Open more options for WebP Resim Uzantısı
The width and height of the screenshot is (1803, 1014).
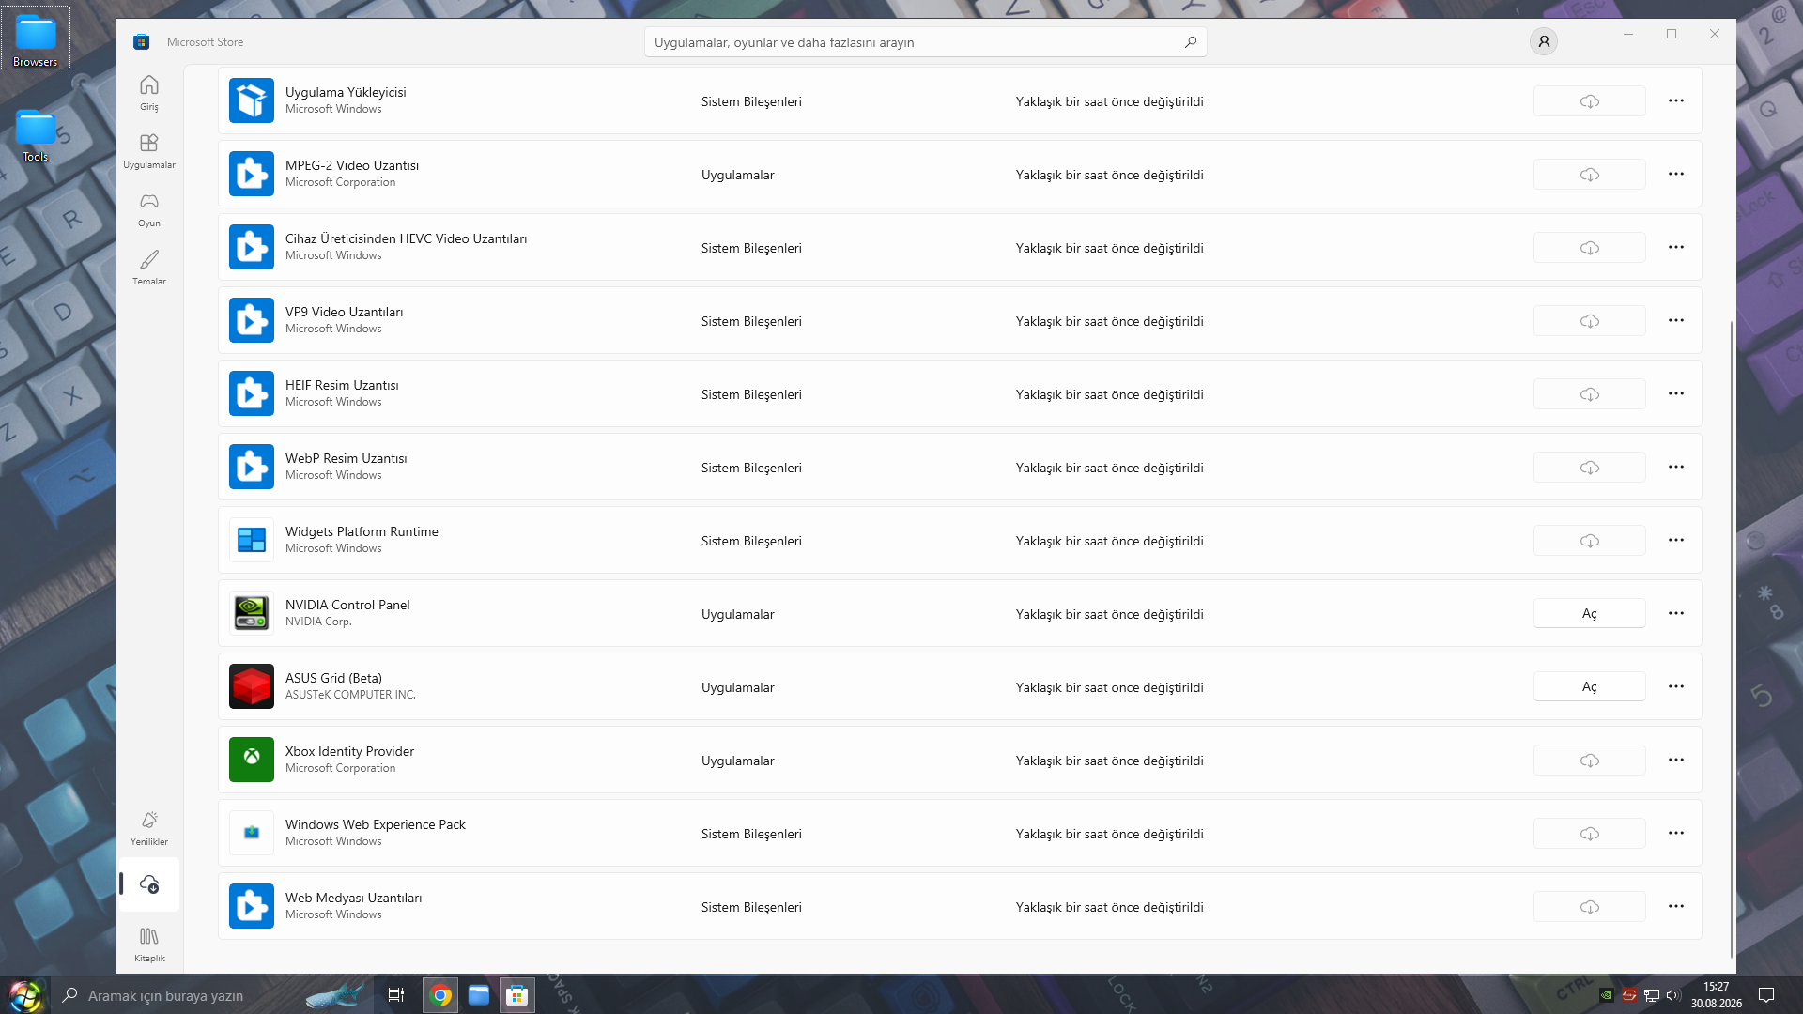click(1676, 467)
